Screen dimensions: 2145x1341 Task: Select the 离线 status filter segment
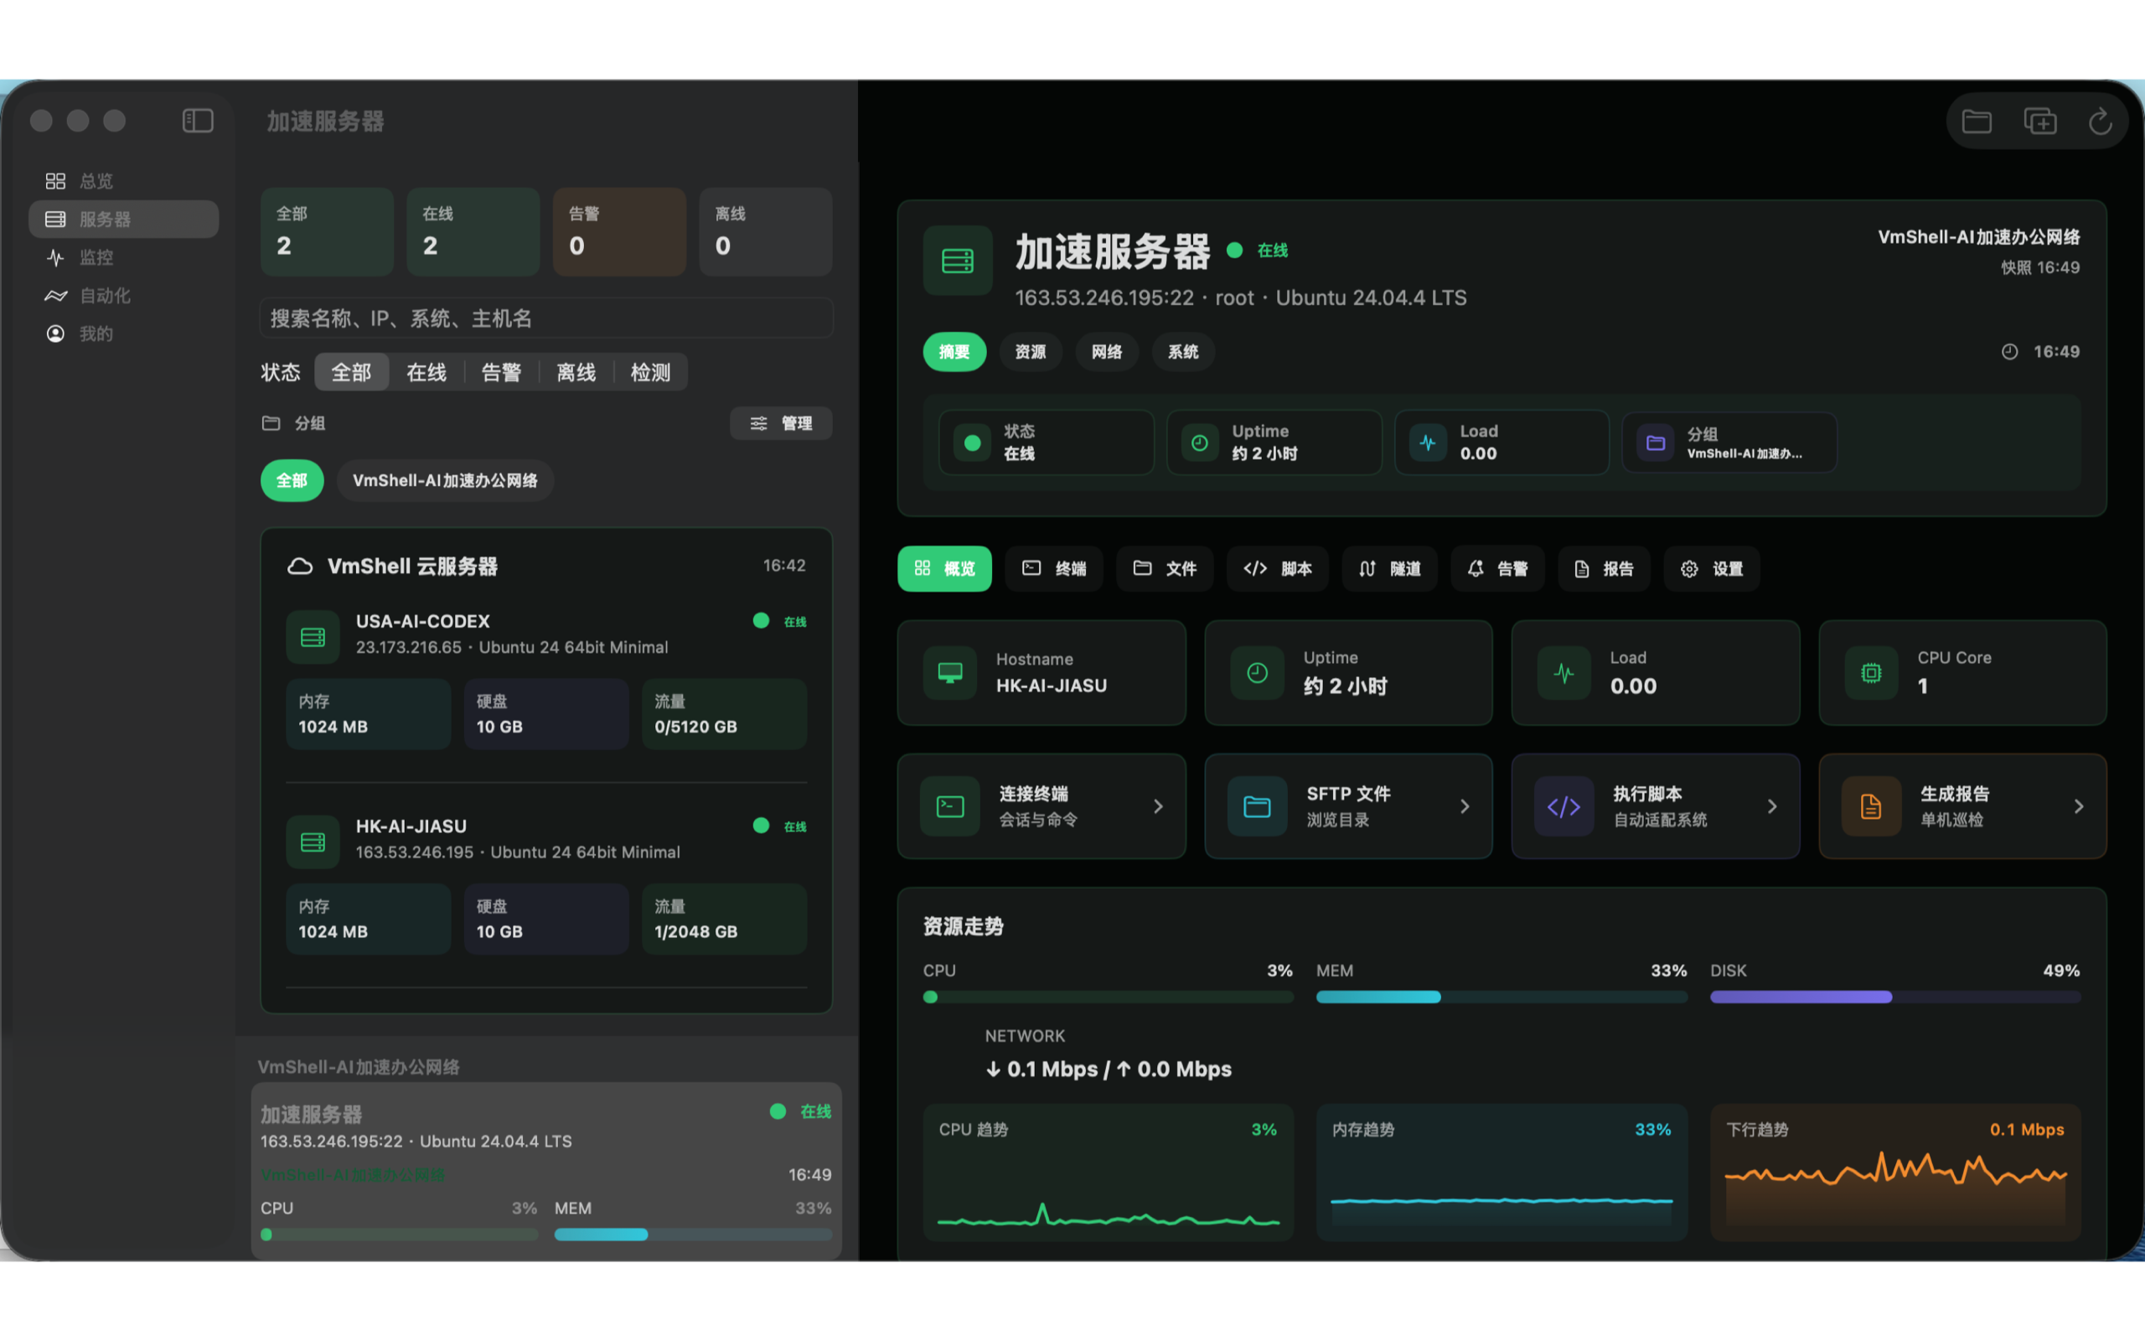[576, 372]
